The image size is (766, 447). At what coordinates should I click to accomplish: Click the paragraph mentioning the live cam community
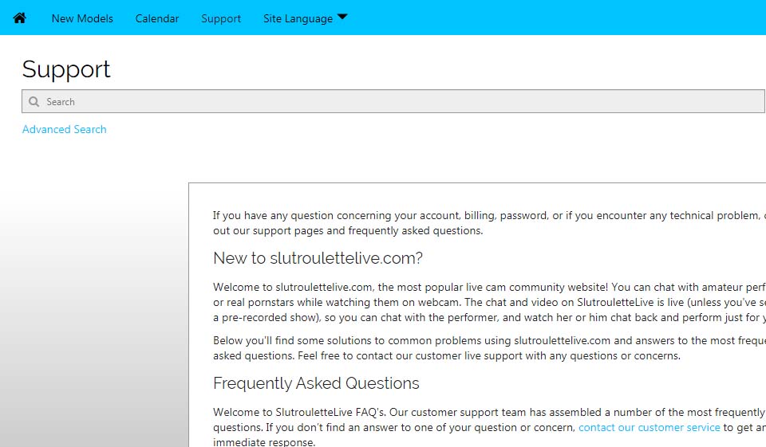(479, 302)
